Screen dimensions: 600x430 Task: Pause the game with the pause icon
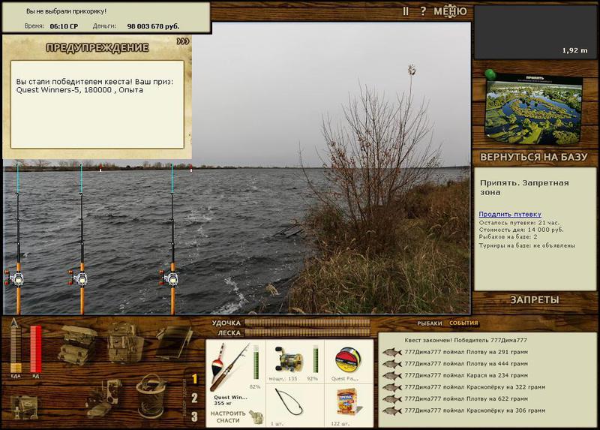pyautogui.click(x=406, y=11)
